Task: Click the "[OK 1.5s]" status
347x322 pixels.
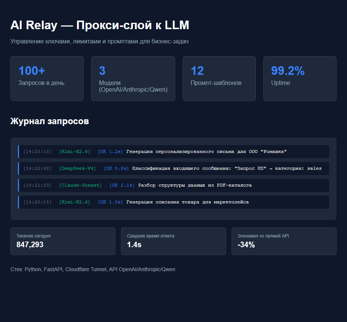Action: click(111, 202)
